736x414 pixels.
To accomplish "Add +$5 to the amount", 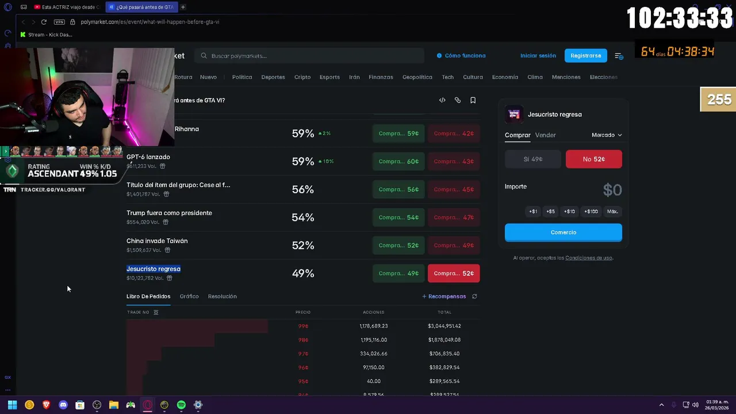I will (x=551, y=212).
